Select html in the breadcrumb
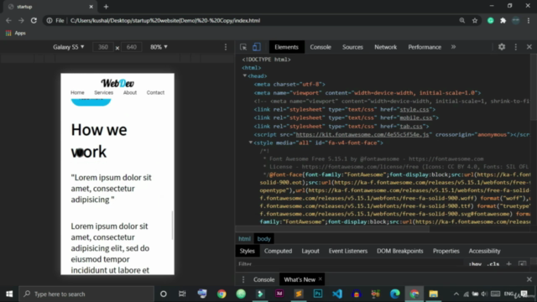This screenshot has height=302, width=537. coord(244,238)
